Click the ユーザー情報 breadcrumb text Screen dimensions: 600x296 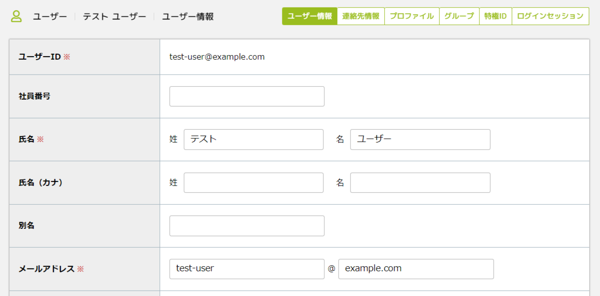(188, 17)
